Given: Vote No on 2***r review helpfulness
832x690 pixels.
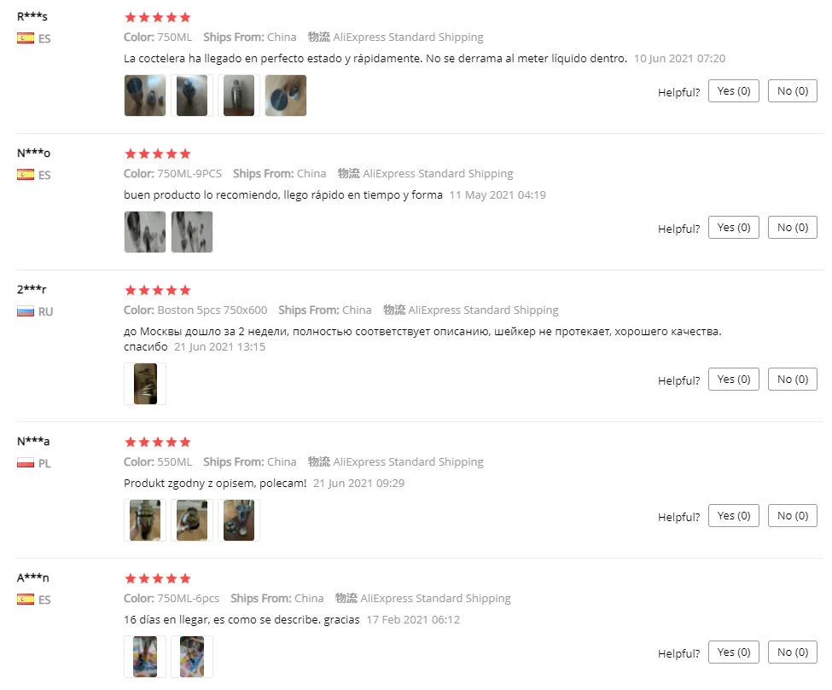Looking at the screenshot, I should (793, 380).
